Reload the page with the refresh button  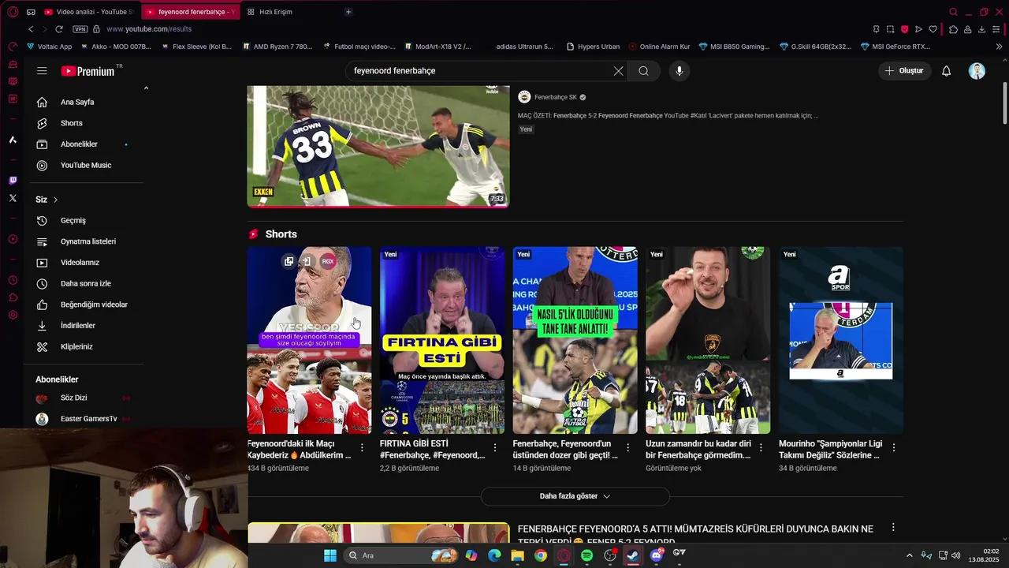coord(59,29)
